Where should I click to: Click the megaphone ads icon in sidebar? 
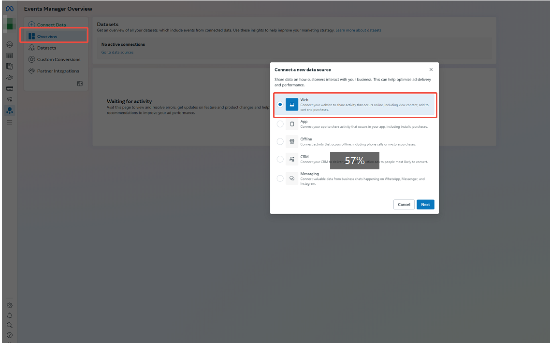10,99
